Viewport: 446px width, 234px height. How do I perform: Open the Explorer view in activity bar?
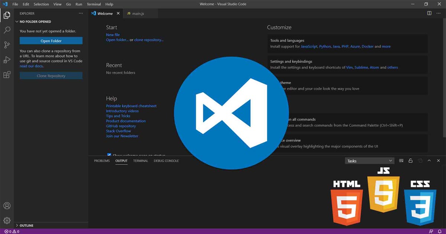pyautogui.click(x=7, y=15)
